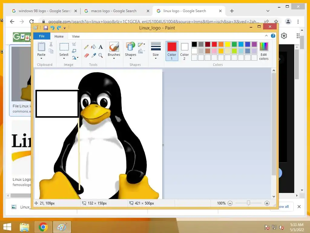Select the Pencil tool in Paint
Screen dimensions: 310x233
86,47
